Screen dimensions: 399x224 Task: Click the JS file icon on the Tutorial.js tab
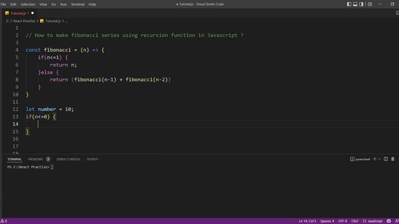(7, 13)
